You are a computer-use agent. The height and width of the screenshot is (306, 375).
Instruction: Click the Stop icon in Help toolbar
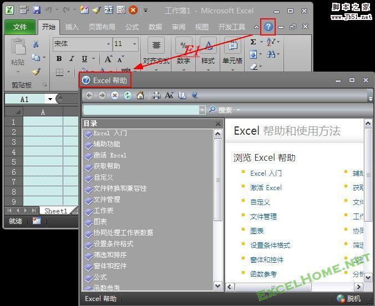pyautogui.click(x=115, y=95)
